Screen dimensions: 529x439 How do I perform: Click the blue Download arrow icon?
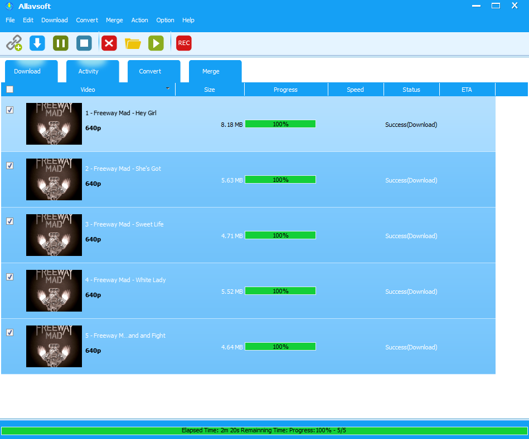coord(37,43)
